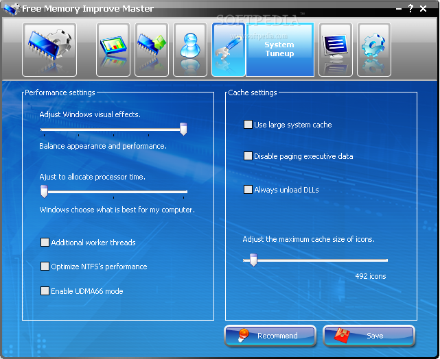Toggle Always unload DLLs checkbox
This screenshot has height=359, width=440.
click(248, 189)
